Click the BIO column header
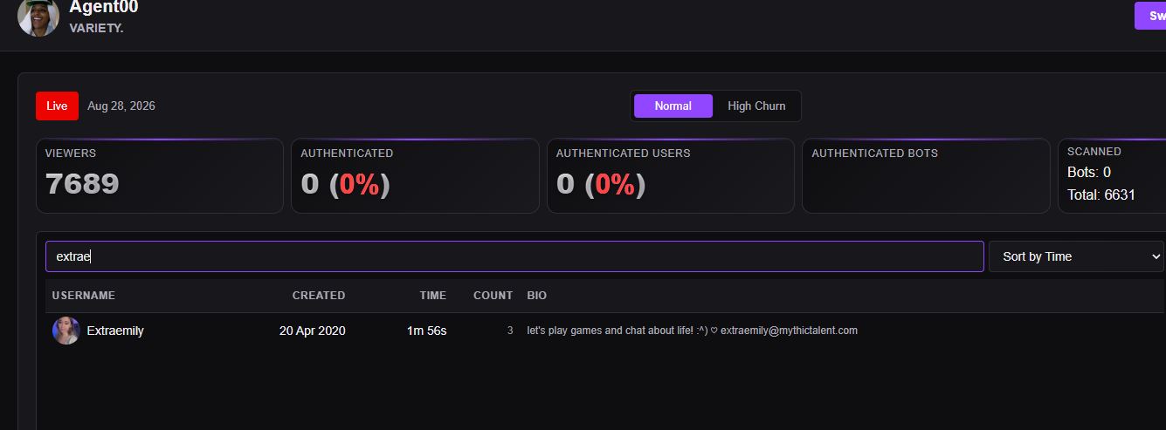Screen dimensions: 1166x430 (537, 296)
